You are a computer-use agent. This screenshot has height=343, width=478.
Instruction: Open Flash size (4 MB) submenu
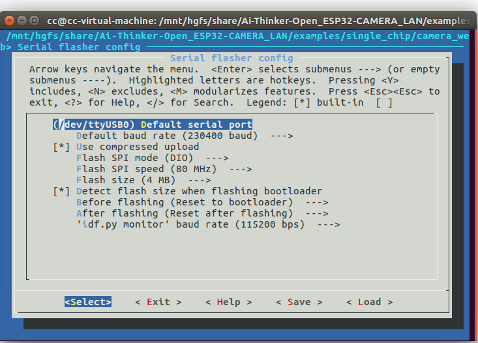[143, 180]
